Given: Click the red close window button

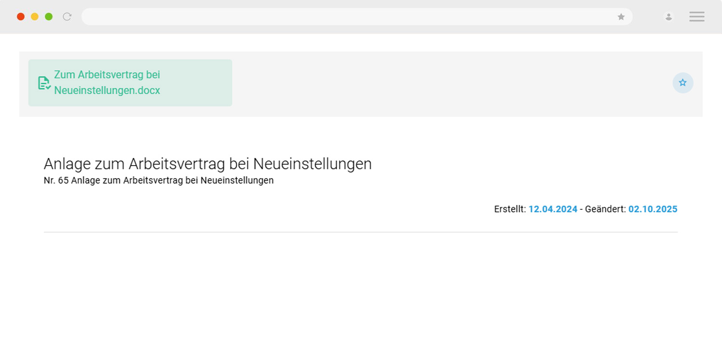Looking at the screenshot, I should click(21, 17).
